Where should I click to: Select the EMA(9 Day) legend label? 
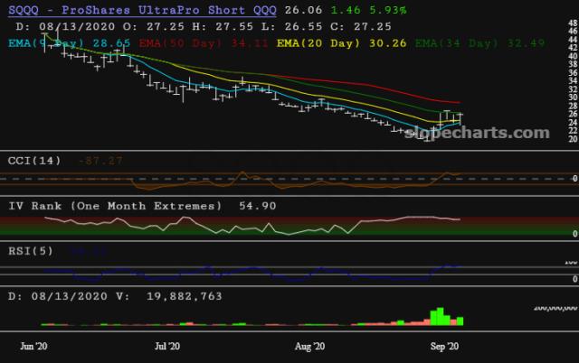[49, 42]
